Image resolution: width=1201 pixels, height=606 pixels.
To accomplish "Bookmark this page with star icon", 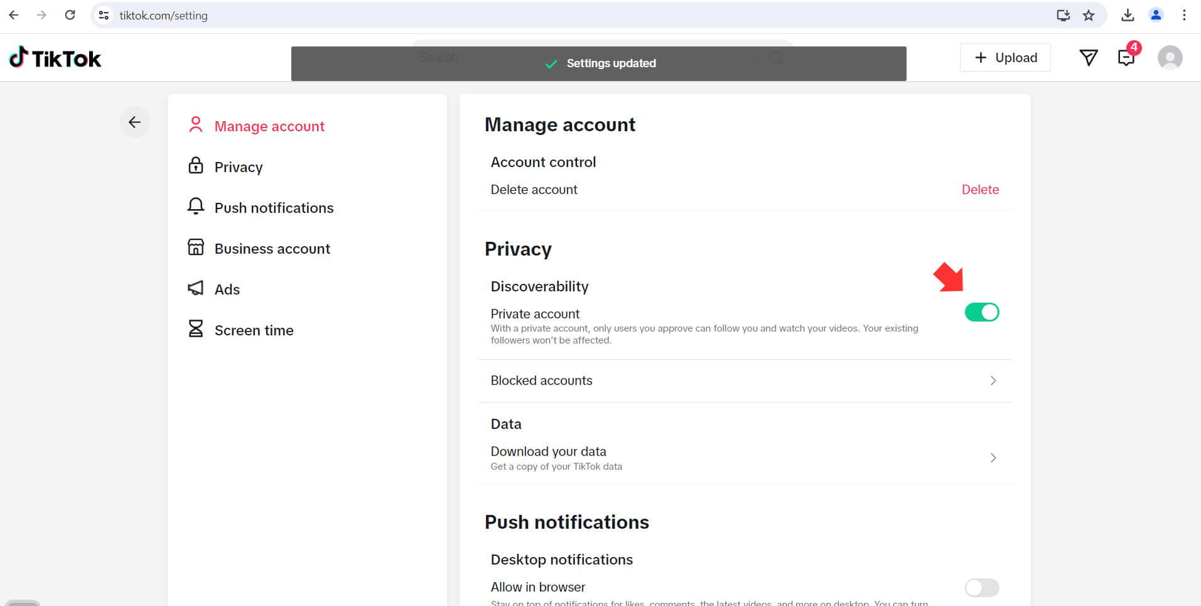I will [x=1089, y=15].
